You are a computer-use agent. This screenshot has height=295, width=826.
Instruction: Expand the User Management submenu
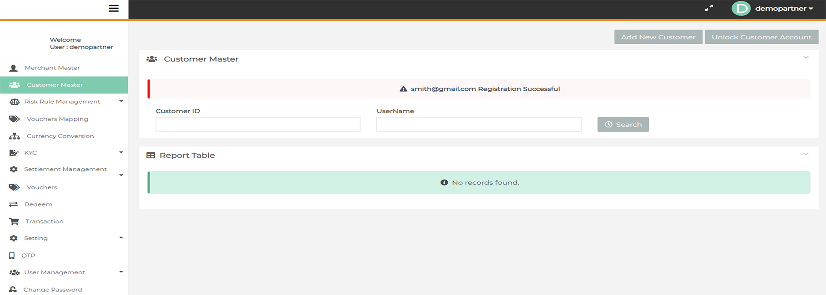coord(121,272)
